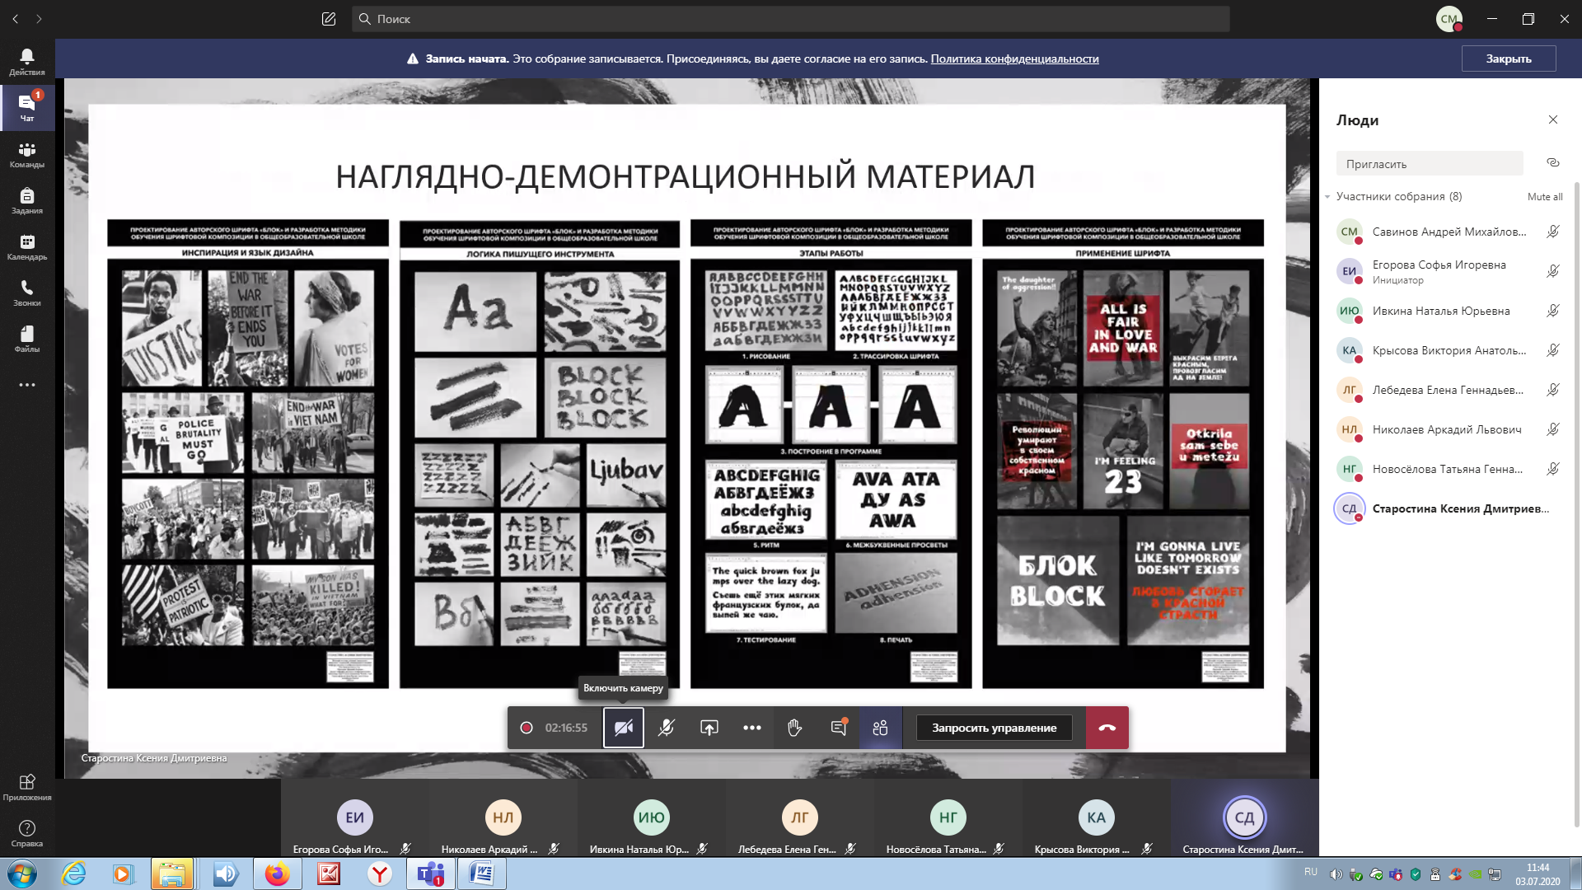Go back with the left arrow
Image resolution: width=1582 pixels, height=890 pixels.
pyautogui.click(x=15, y=19)
